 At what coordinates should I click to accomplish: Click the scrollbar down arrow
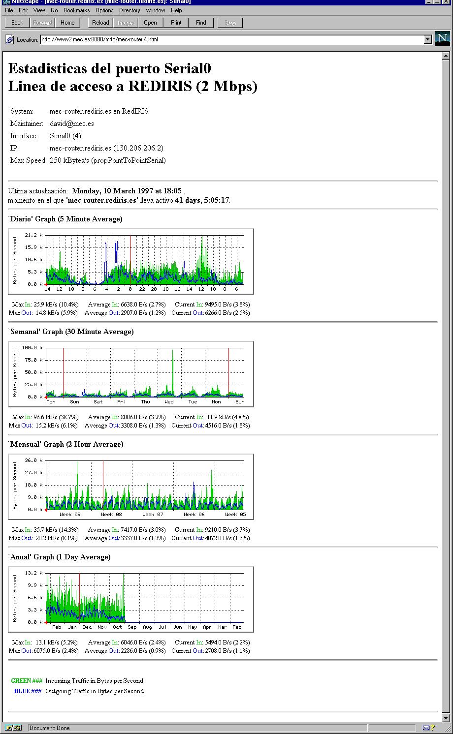coord(447,718)
